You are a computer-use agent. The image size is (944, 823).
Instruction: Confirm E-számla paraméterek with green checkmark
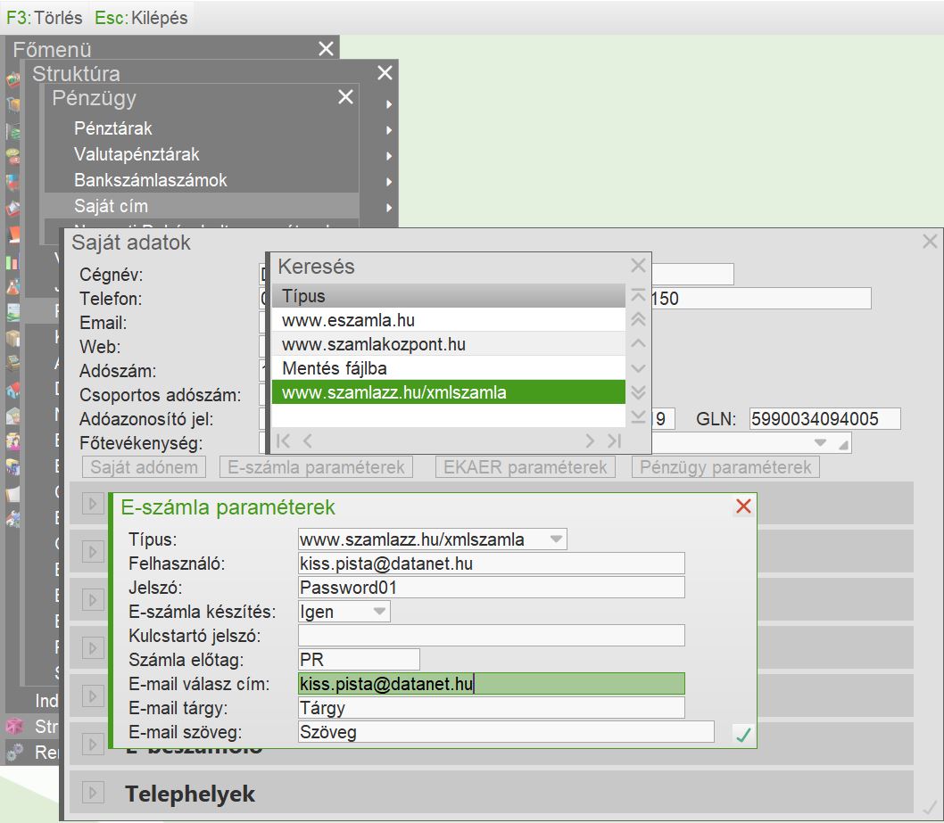tap(743, 734)
